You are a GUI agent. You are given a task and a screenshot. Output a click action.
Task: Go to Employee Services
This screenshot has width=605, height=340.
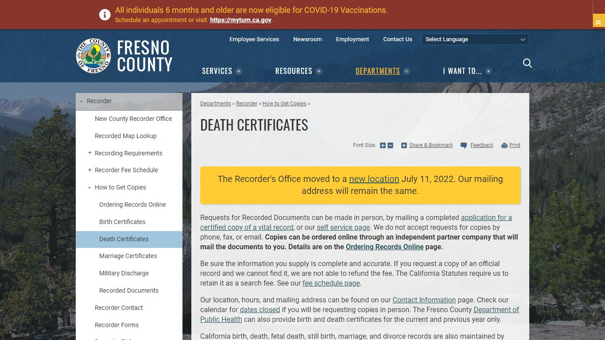coord(254,39)
